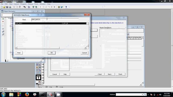The image size is (173, 97).
Task: Click the Cut scissors toolbar icon
Action: click(14, 7)
